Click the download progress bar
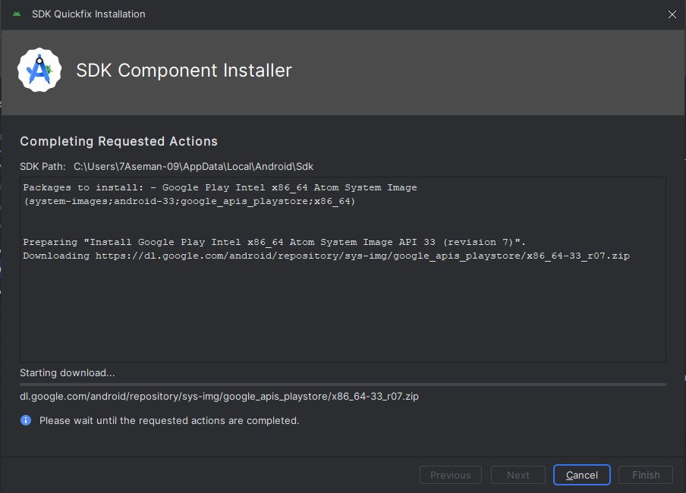Screen dimensions: 686x493 point(343,383)
